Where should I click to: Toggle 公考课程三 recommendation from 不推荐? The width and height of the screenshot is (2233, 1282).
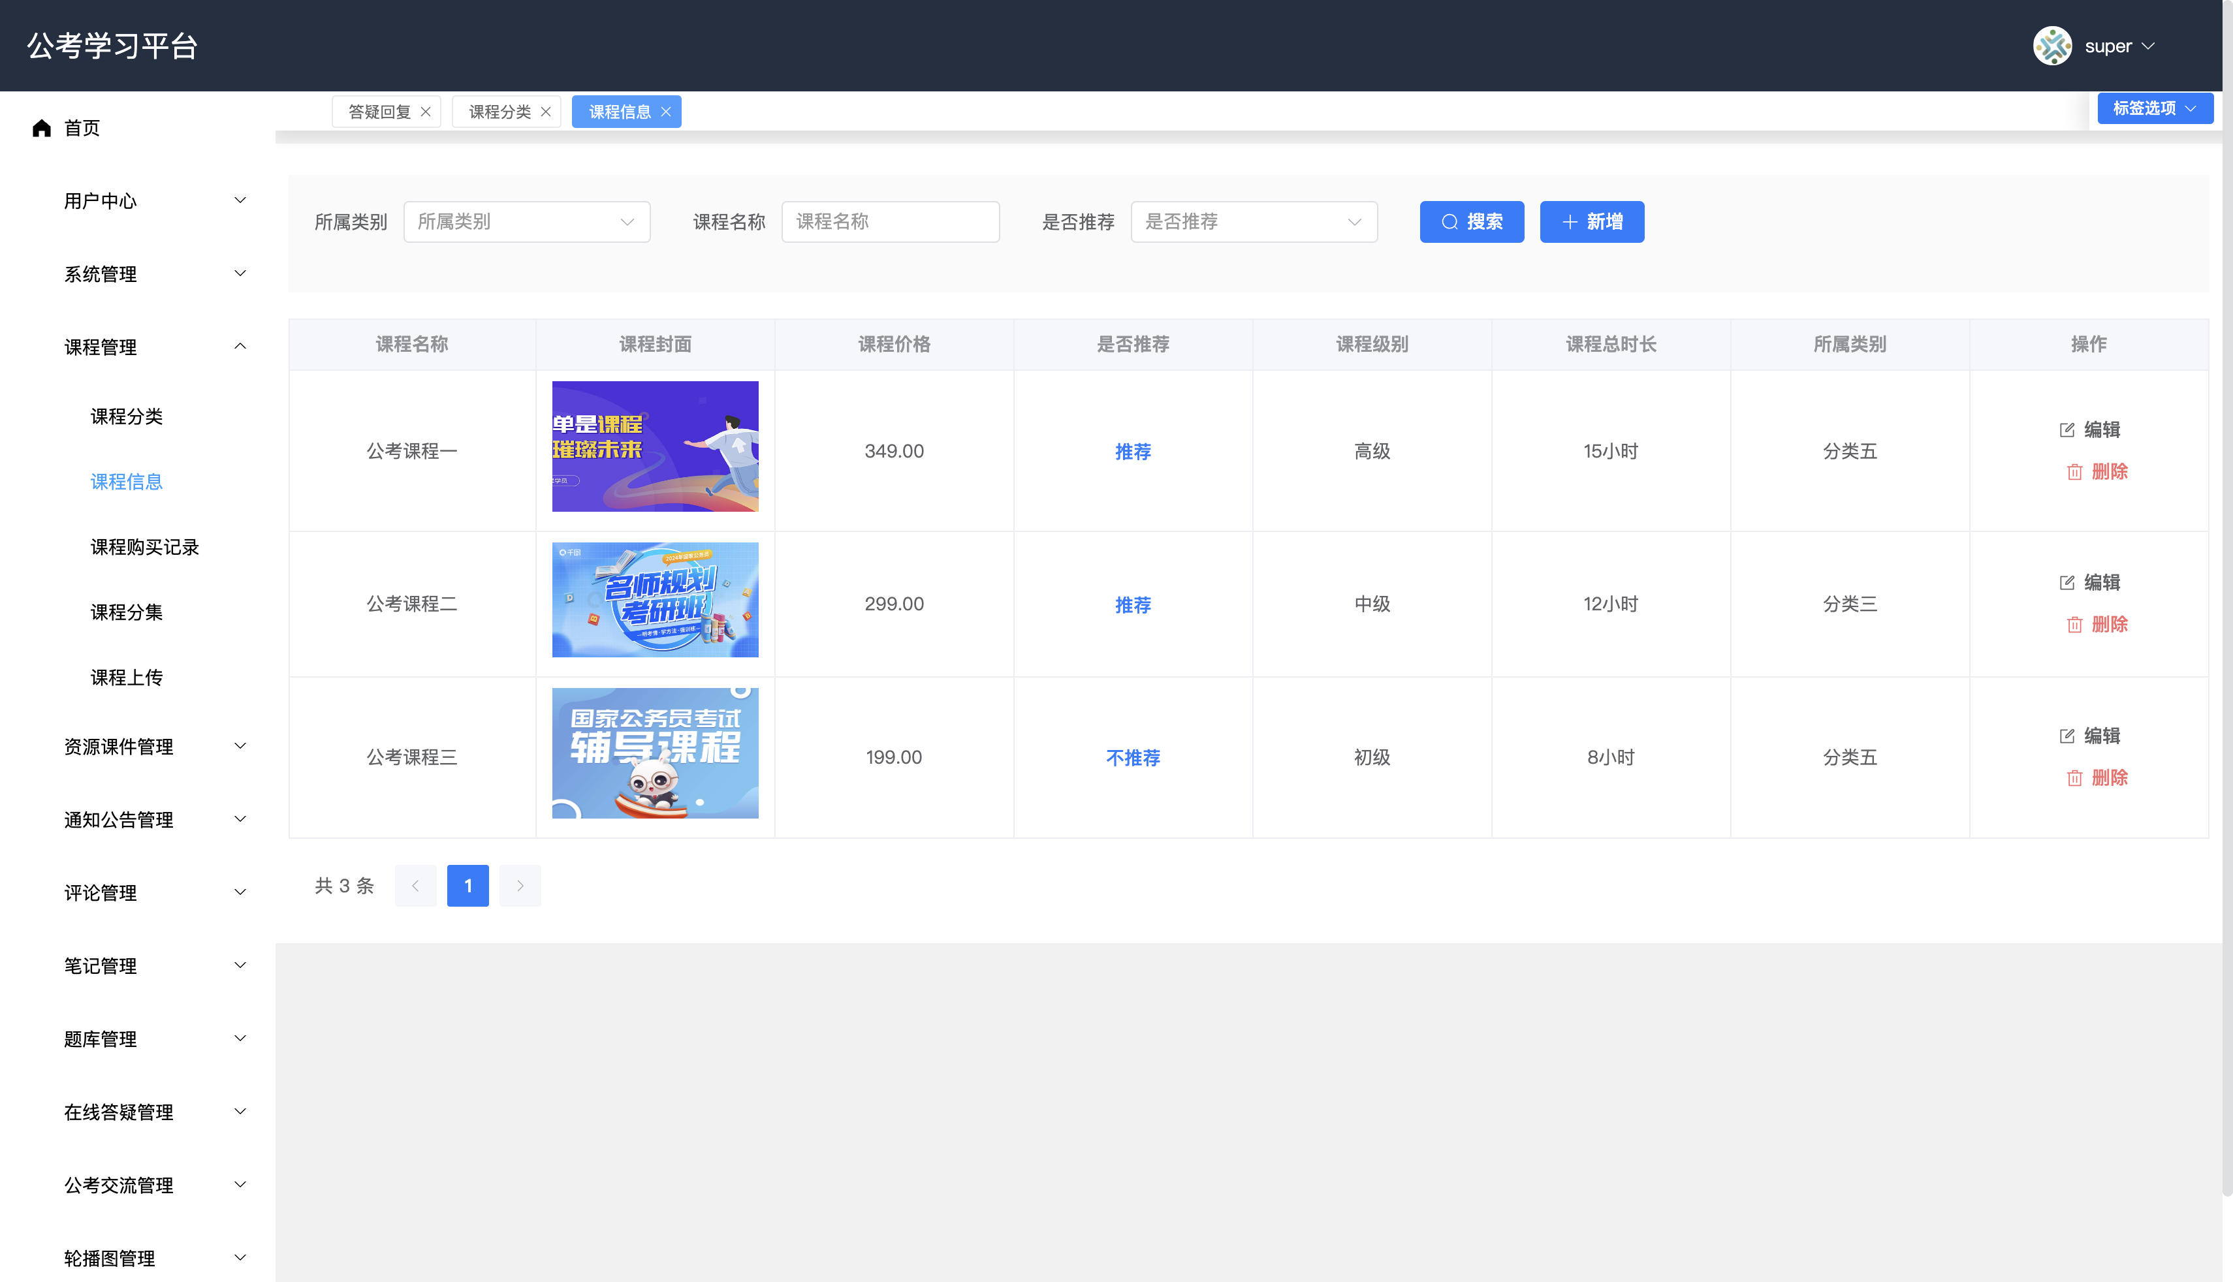1133,757
